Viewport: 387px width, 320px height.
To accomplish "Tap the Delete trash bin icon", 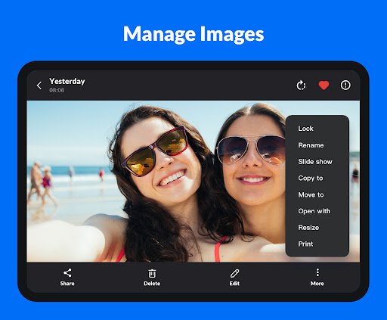I will coord(152,273).
